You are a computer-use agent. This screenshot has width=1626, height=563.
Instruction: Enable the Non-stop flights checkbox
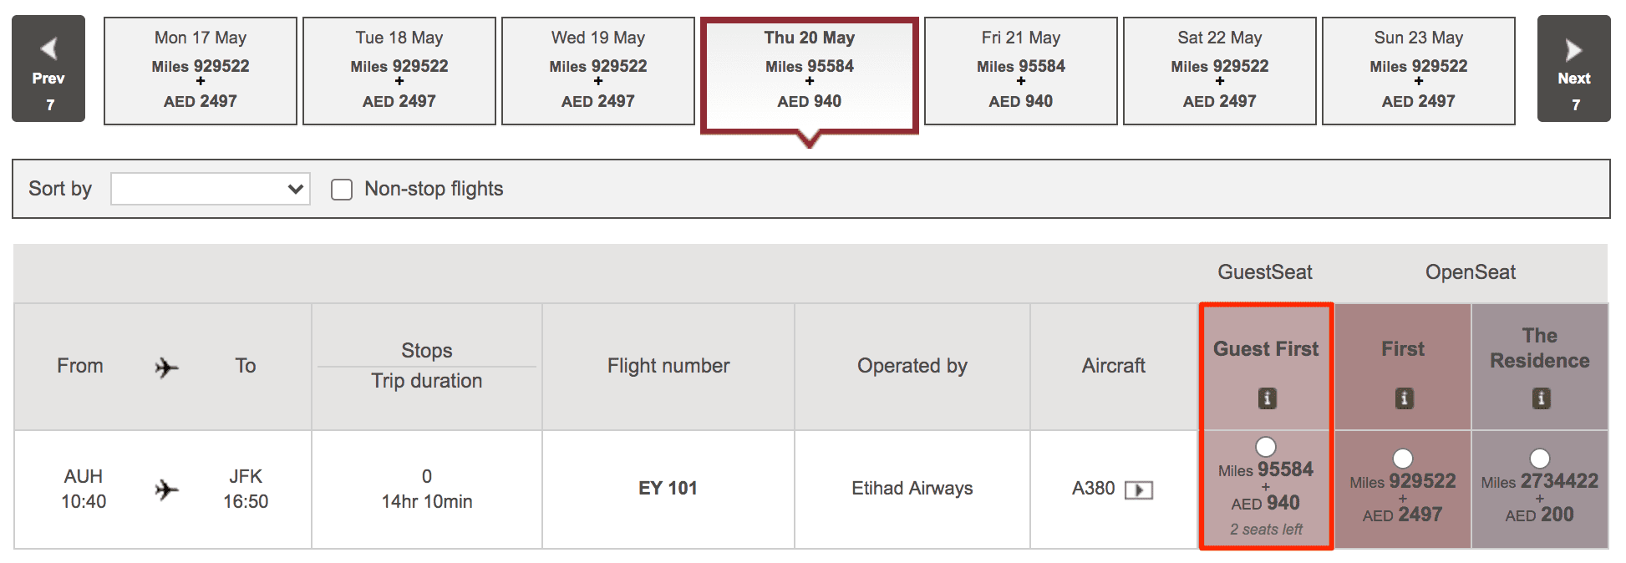[341, 190]
